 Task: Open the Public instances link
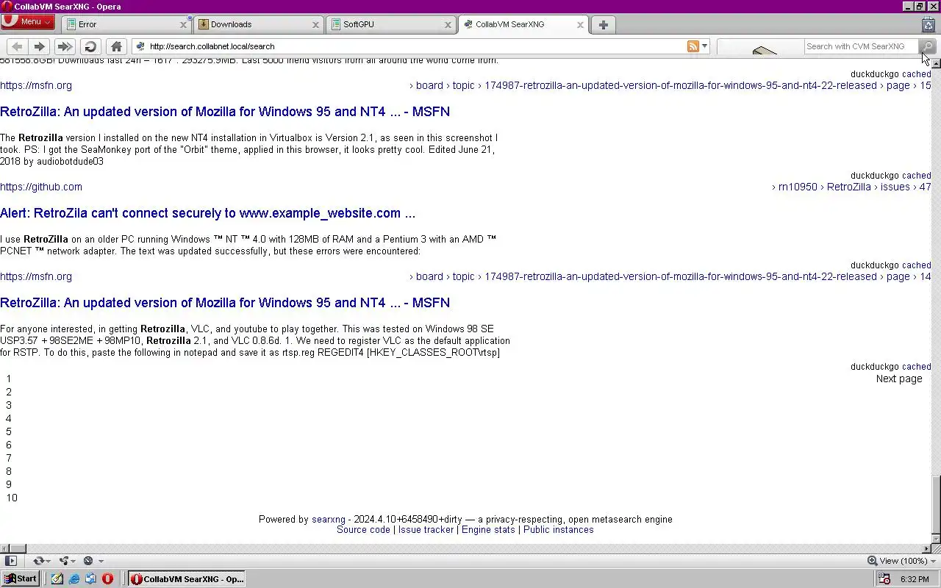click(558, 529)
